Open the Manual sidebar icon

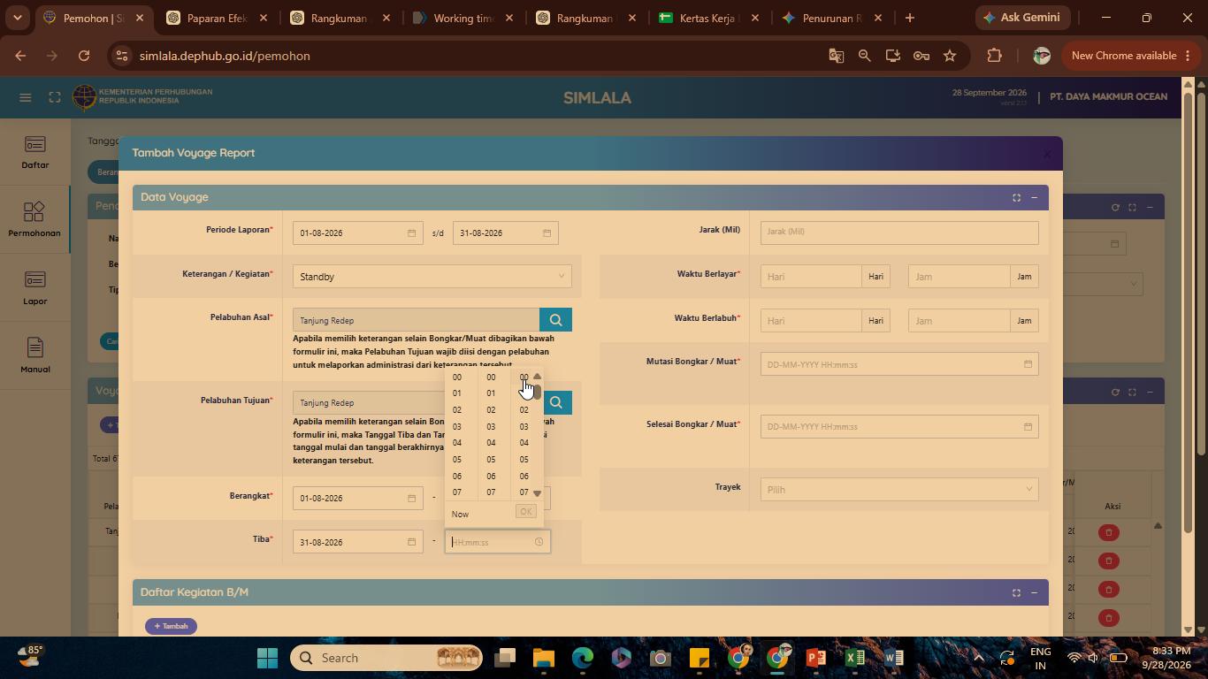35,356
